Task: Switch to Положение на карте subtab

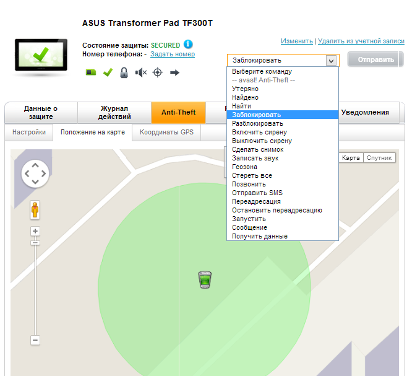Action: click(x=93, y=132)
